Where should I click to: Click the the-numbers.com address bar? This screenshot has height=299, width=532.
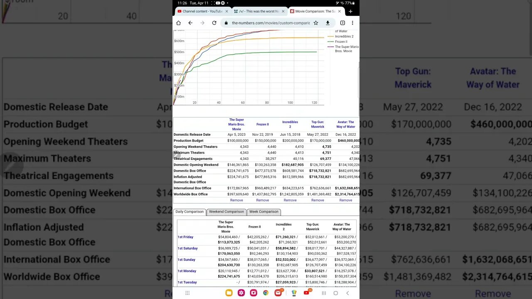pyautogui.click(x=271, y=23)
